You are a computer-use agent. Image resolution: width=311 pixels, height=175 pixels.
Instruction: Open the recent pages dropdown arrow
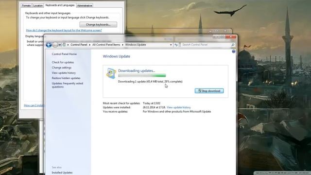click(60, 45)
